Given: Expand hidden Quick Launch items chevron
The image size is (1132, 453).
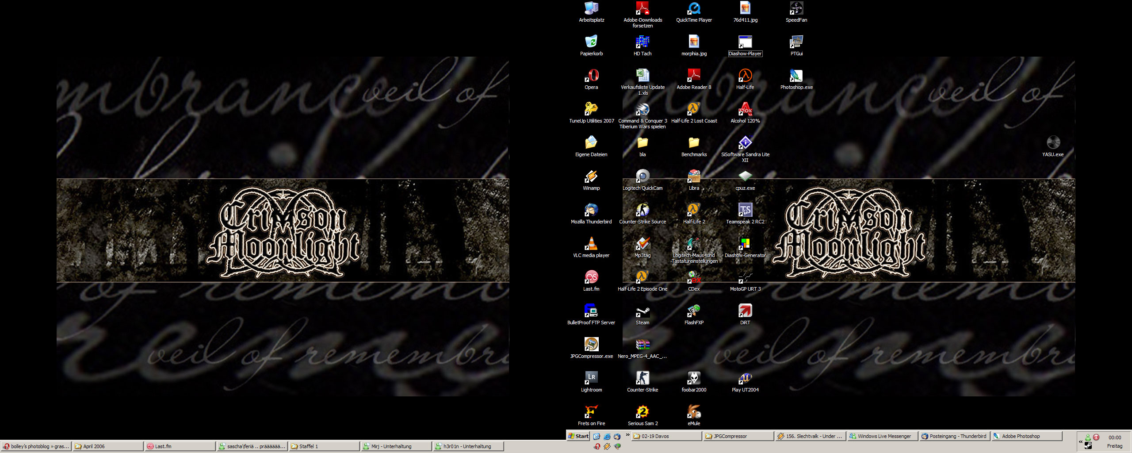Looking at the screenshot, I should click(627, 435).
